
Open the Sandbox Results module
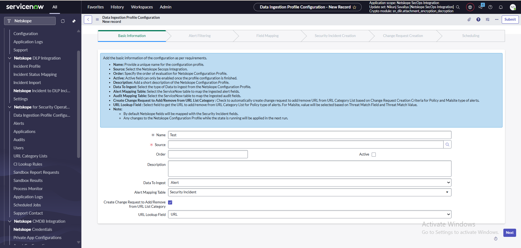click(x=28, y=181)
